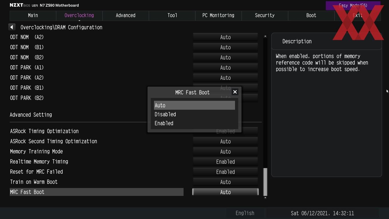This screenshot has width=389, height=219.
Task: Select the highlighted MRC Fast Boot row
Action: 97,192
